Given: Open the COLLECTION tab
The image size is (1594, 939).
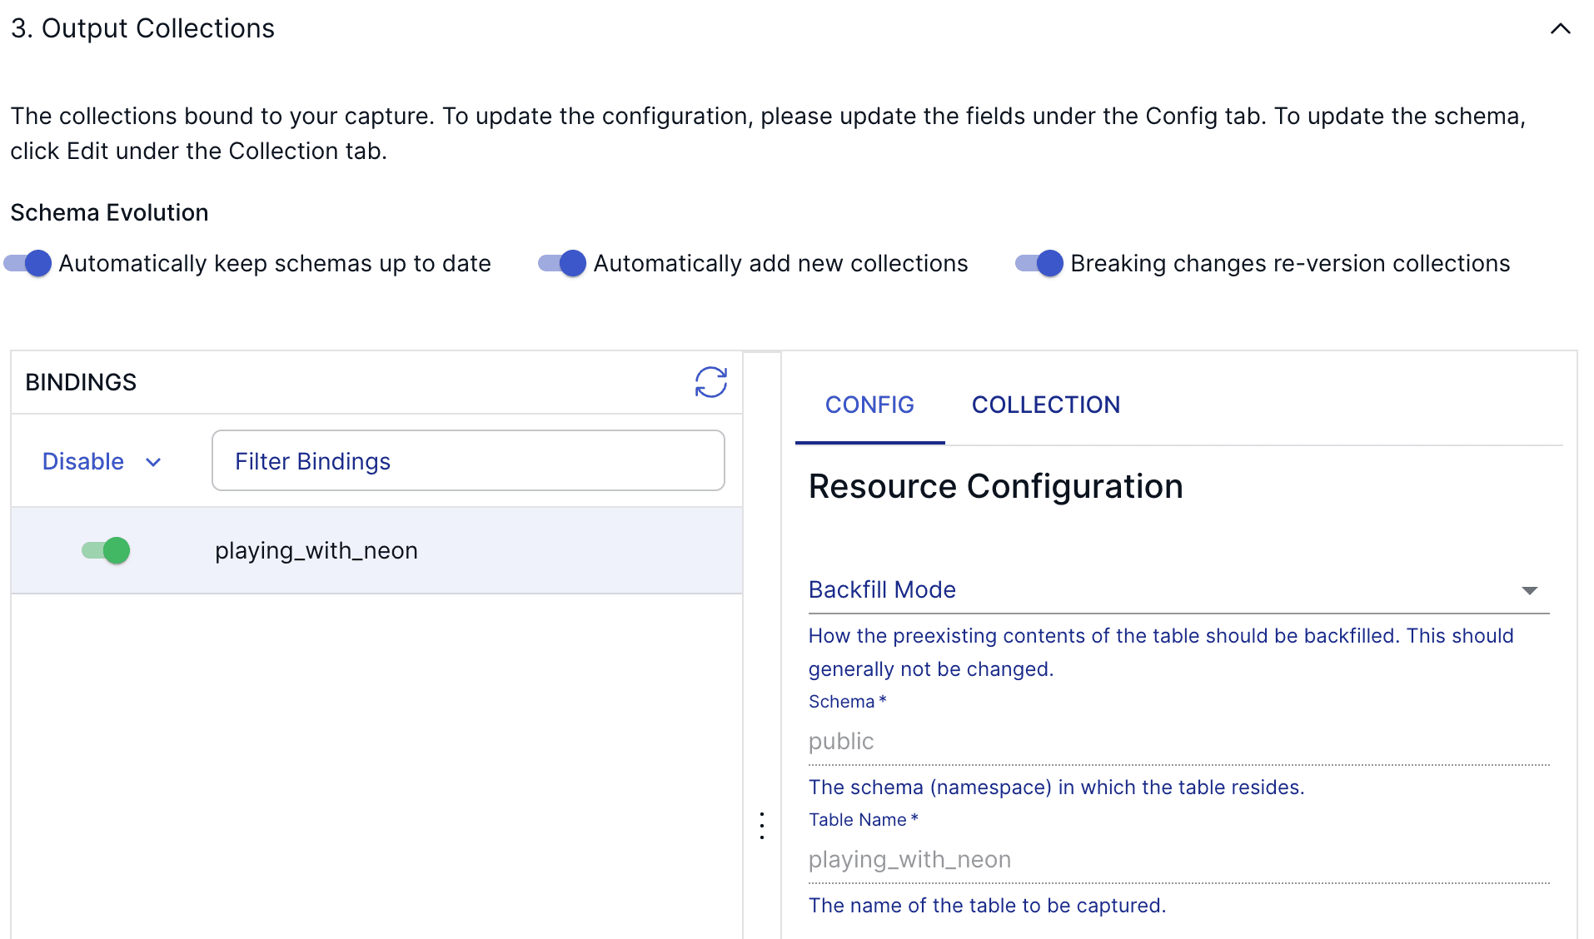Looking at the screenshot, I should pyautogui.click(x=1045, y=405).
